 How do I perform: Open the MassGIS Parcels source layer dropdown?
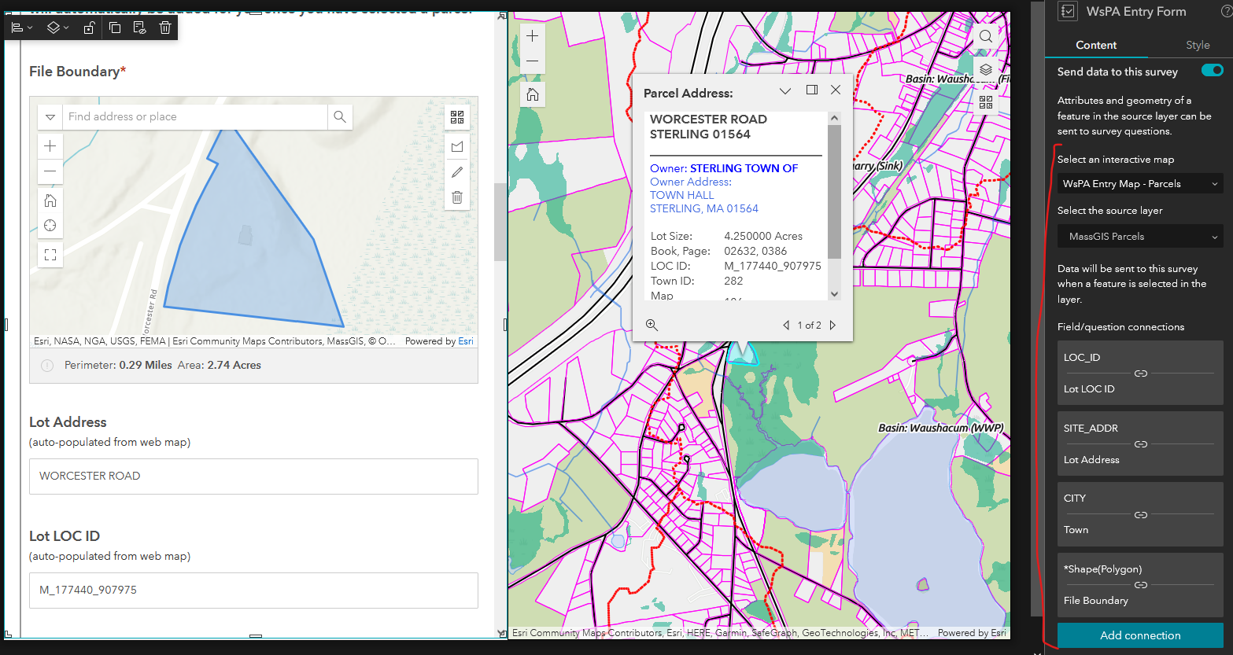(1139, 236)
